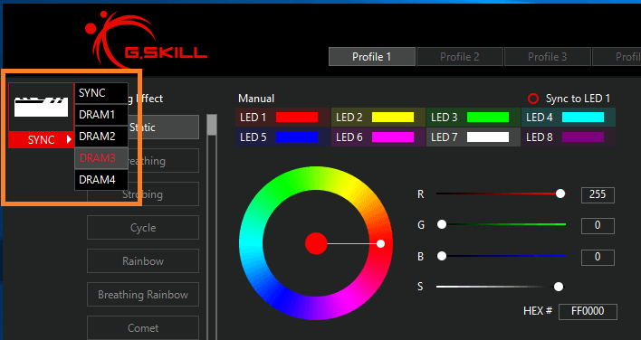The image size is (641, 340).
Task: Choose the Comet lighting effect
Action: point(143,327)
